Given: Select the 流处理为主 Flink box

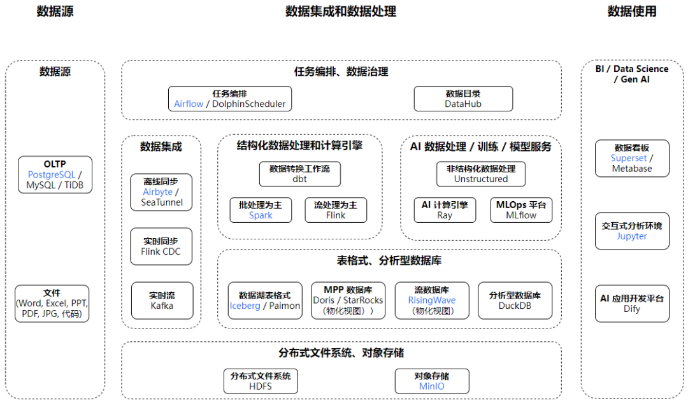Looking at the screenshot, I should (x=336, y=210).
